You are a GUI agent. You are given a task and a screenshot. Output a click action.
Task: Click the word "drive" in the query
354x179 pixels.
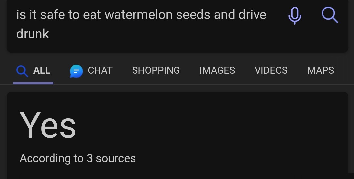tap(252, 15)
